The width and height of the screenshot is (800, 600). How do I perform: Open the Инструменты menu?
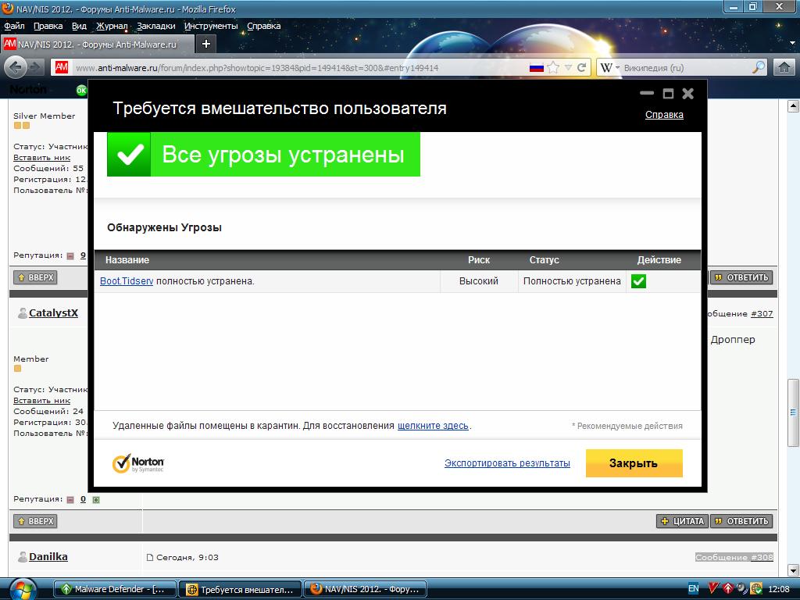coord(211,26)
